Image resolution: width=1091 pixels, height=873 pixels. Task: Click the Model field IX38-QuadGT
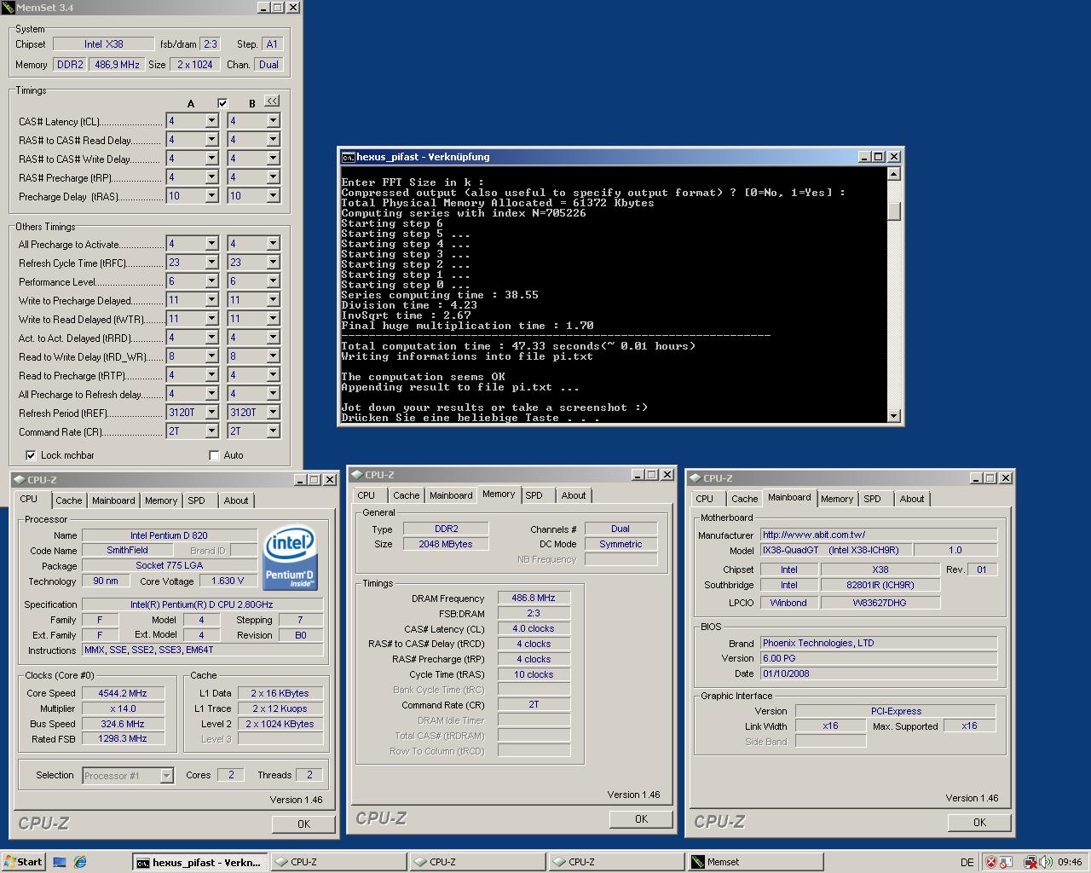(x=836, y=550)
